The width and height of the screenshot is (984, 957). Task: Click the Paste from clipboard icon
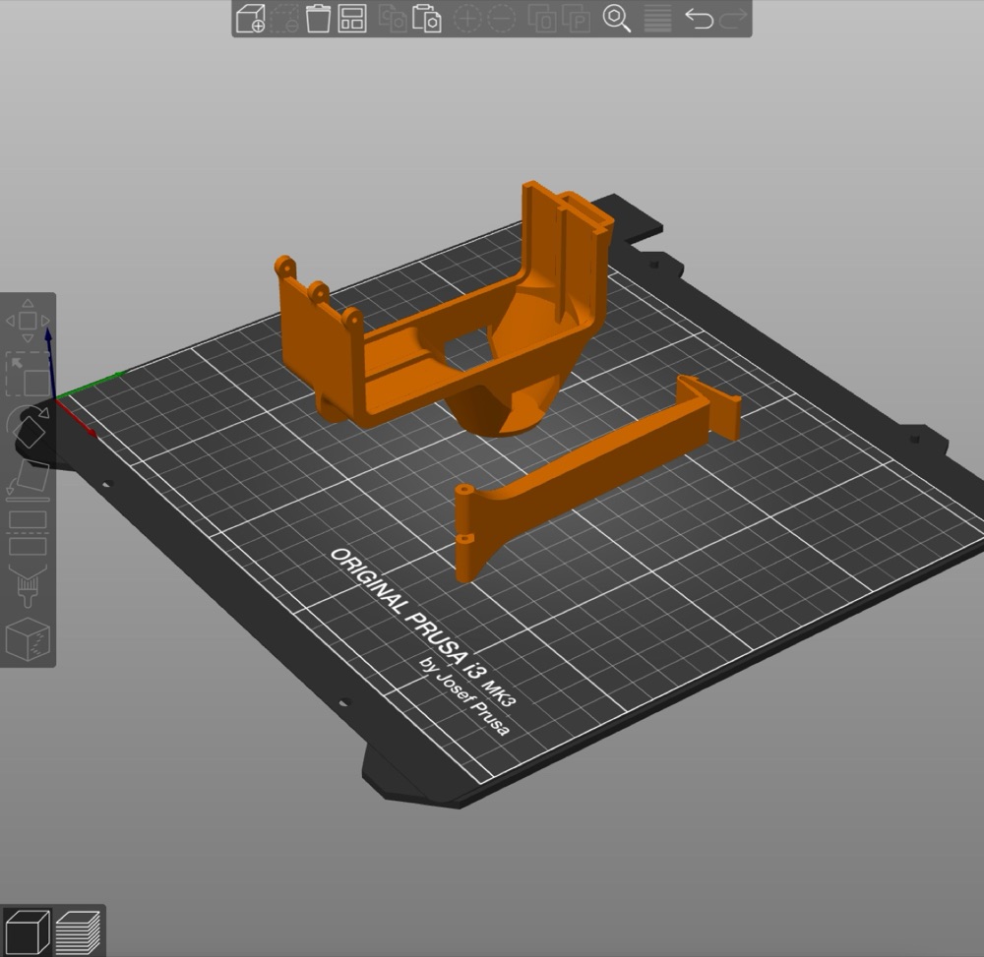click(426, 18)
